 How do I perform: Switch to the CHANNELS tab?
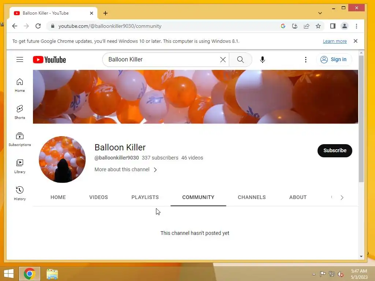252,197
